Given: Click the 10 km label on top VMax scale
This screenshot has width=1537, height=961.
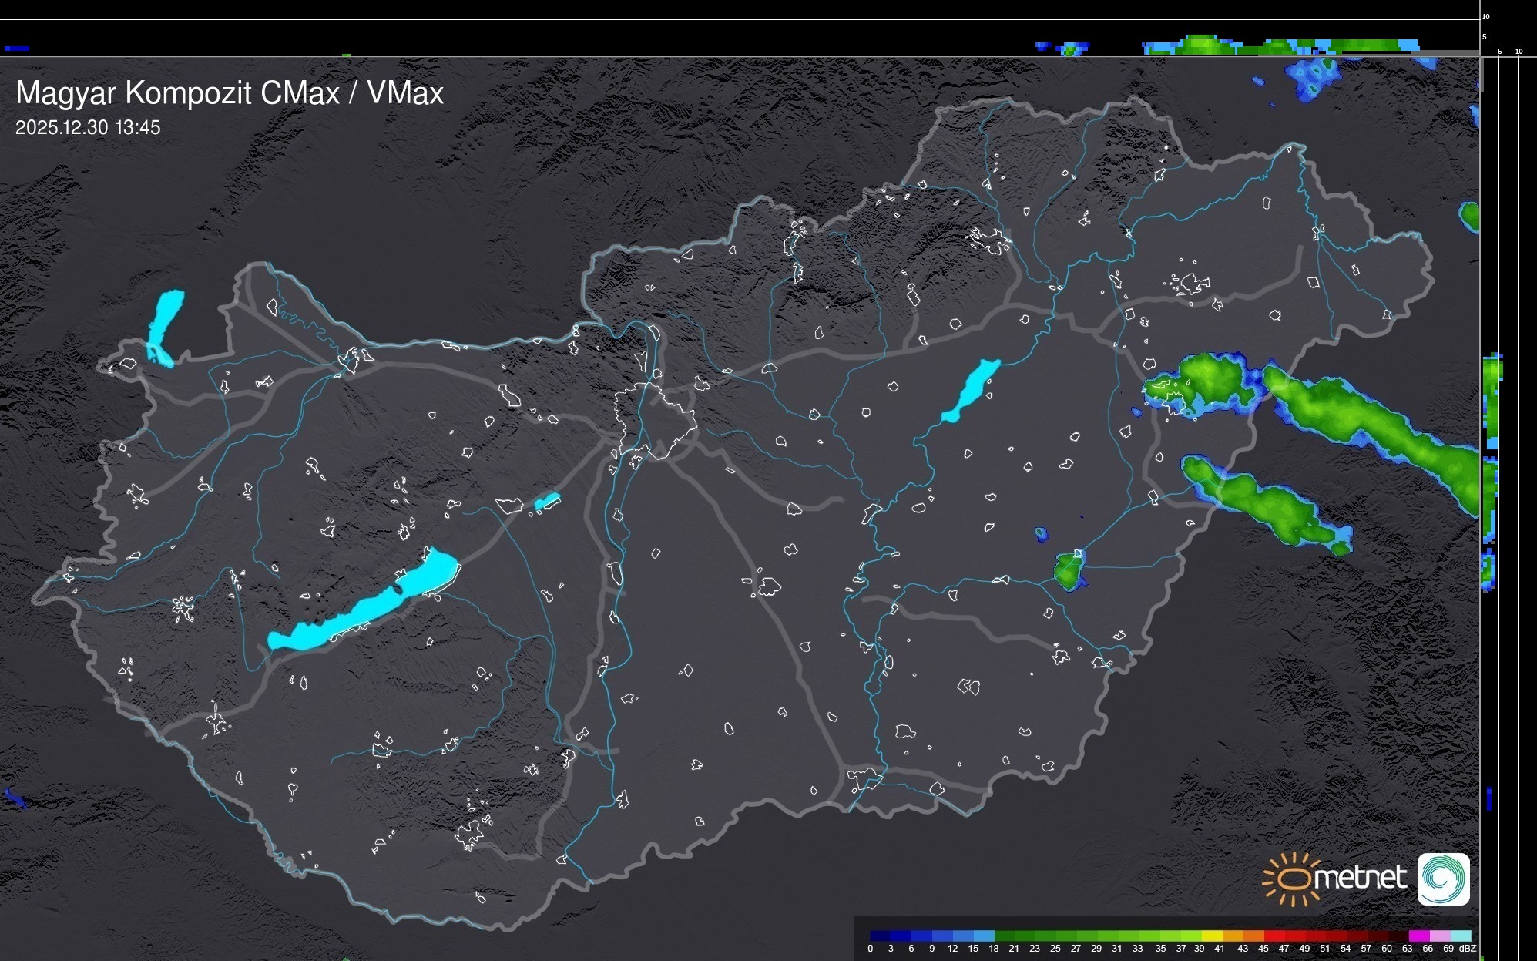Looking at the screenshot, I should point(1486,16).
